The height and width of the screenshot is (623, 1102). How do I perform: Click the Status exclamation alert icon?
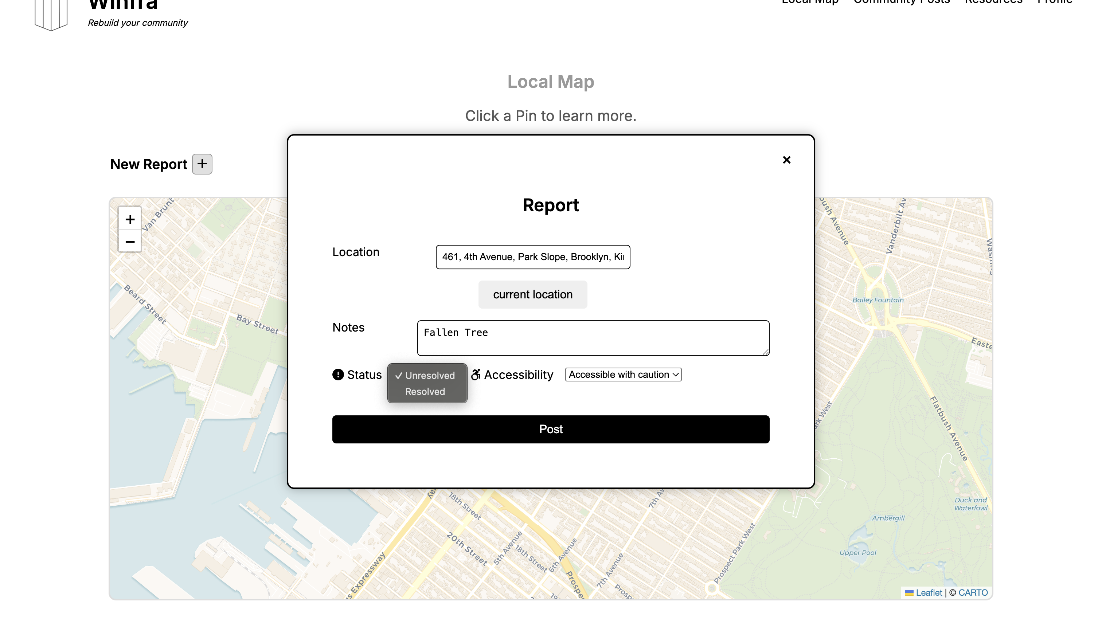[x=338, y=375]
